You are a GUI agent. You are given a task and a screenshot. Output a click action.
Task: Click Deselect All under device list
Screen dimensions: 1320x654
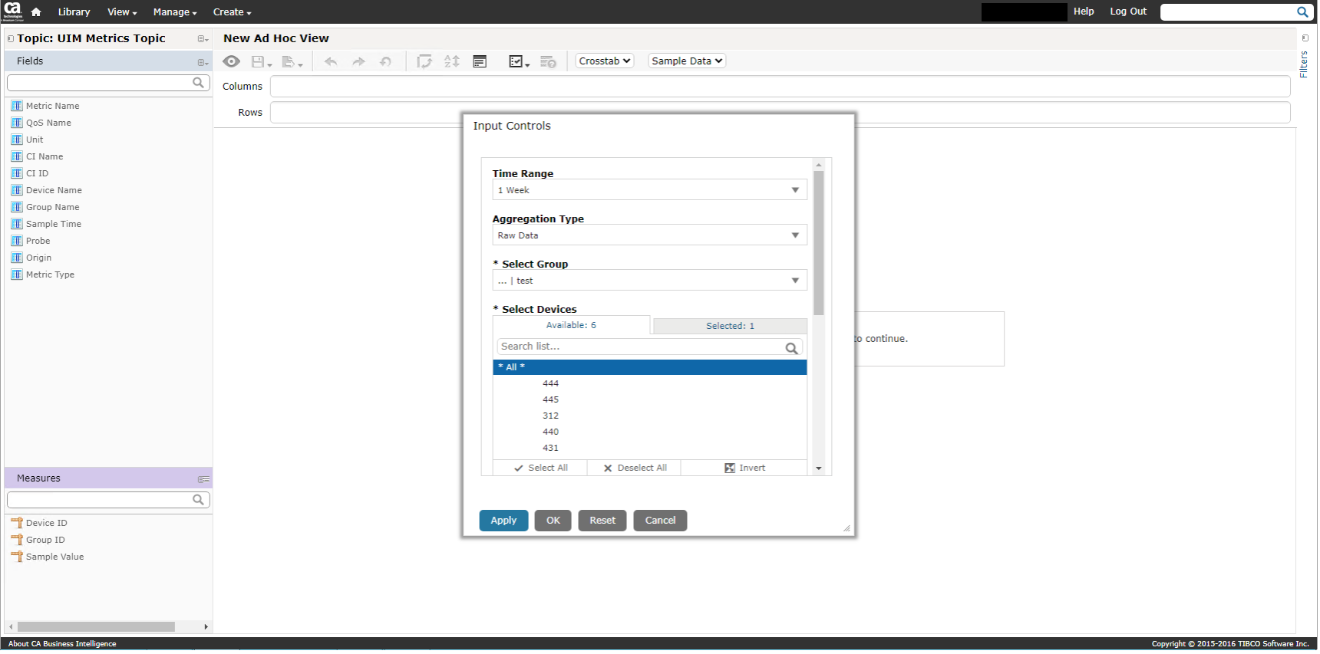[x=635, y=468]
